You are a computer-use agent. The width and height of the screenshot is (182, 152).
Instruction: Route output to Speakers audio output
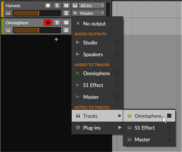97,54
